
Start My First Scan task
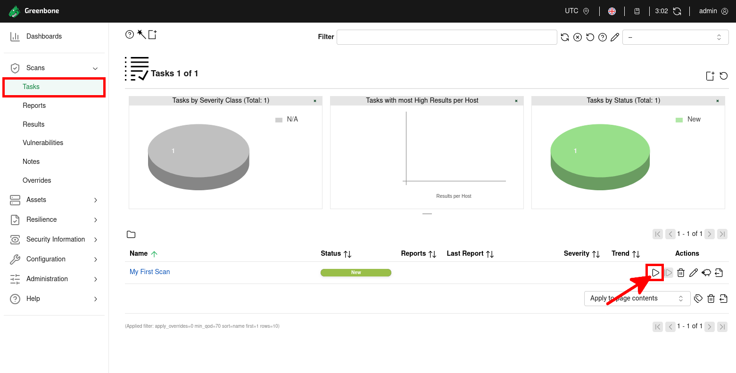coord(656,272)
